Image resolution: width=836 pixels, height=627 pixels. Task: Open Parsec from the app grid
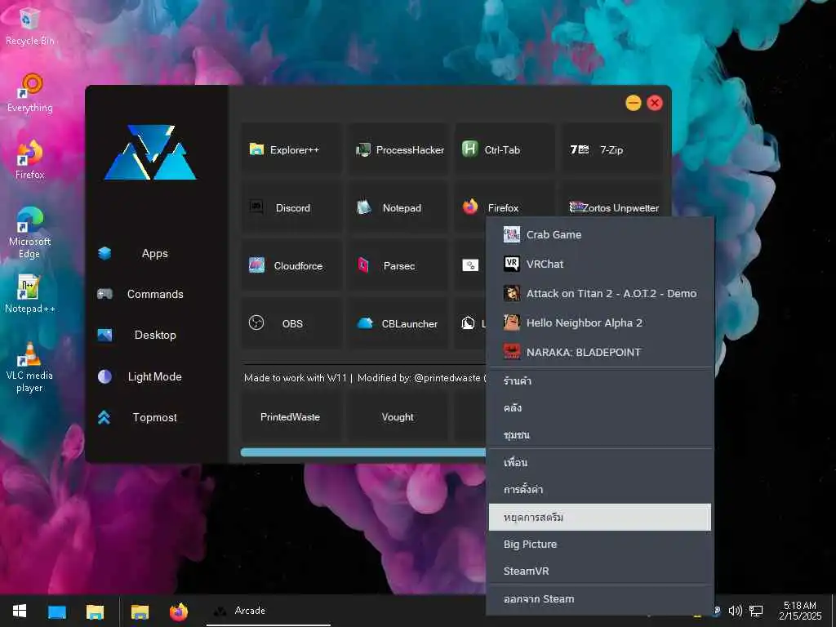coord(398,265)
